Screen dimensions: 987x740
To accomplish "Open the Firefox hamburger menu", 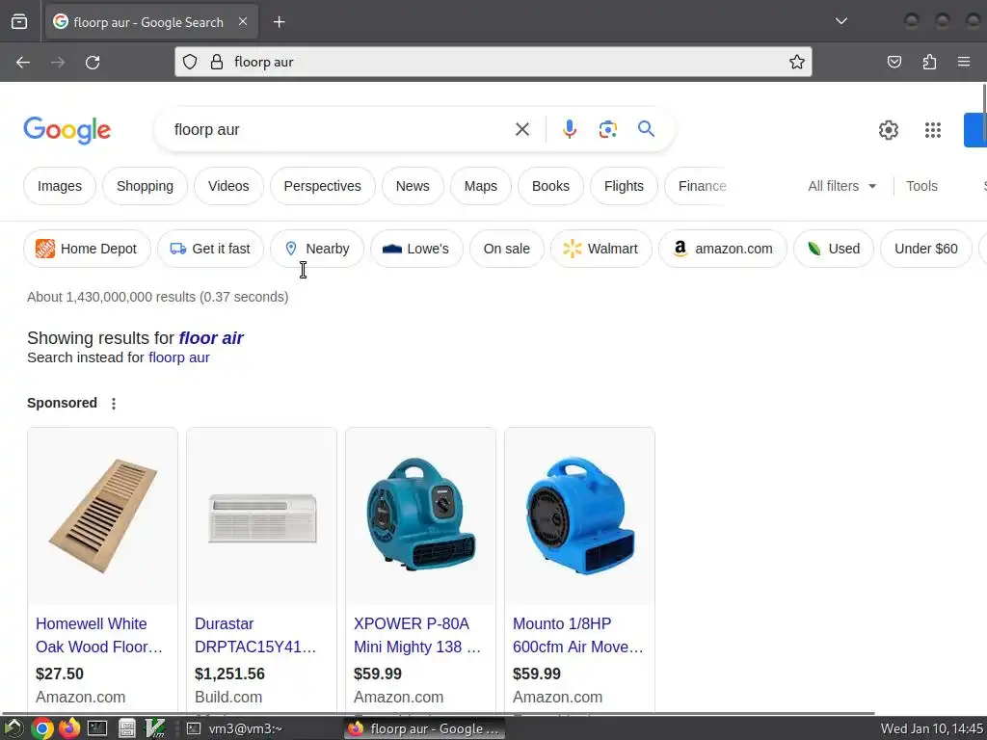I will click(964, 62).
